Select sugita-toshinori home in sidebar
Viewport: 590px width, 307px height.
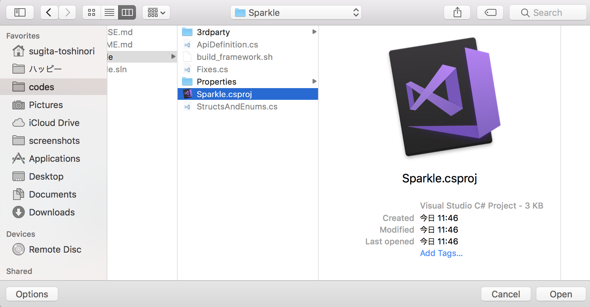53,51
